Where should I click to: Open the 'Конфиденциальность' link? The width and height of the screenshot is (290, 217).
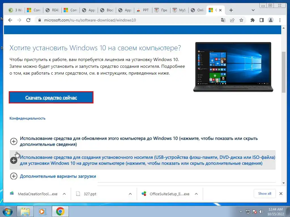[27, 118]
